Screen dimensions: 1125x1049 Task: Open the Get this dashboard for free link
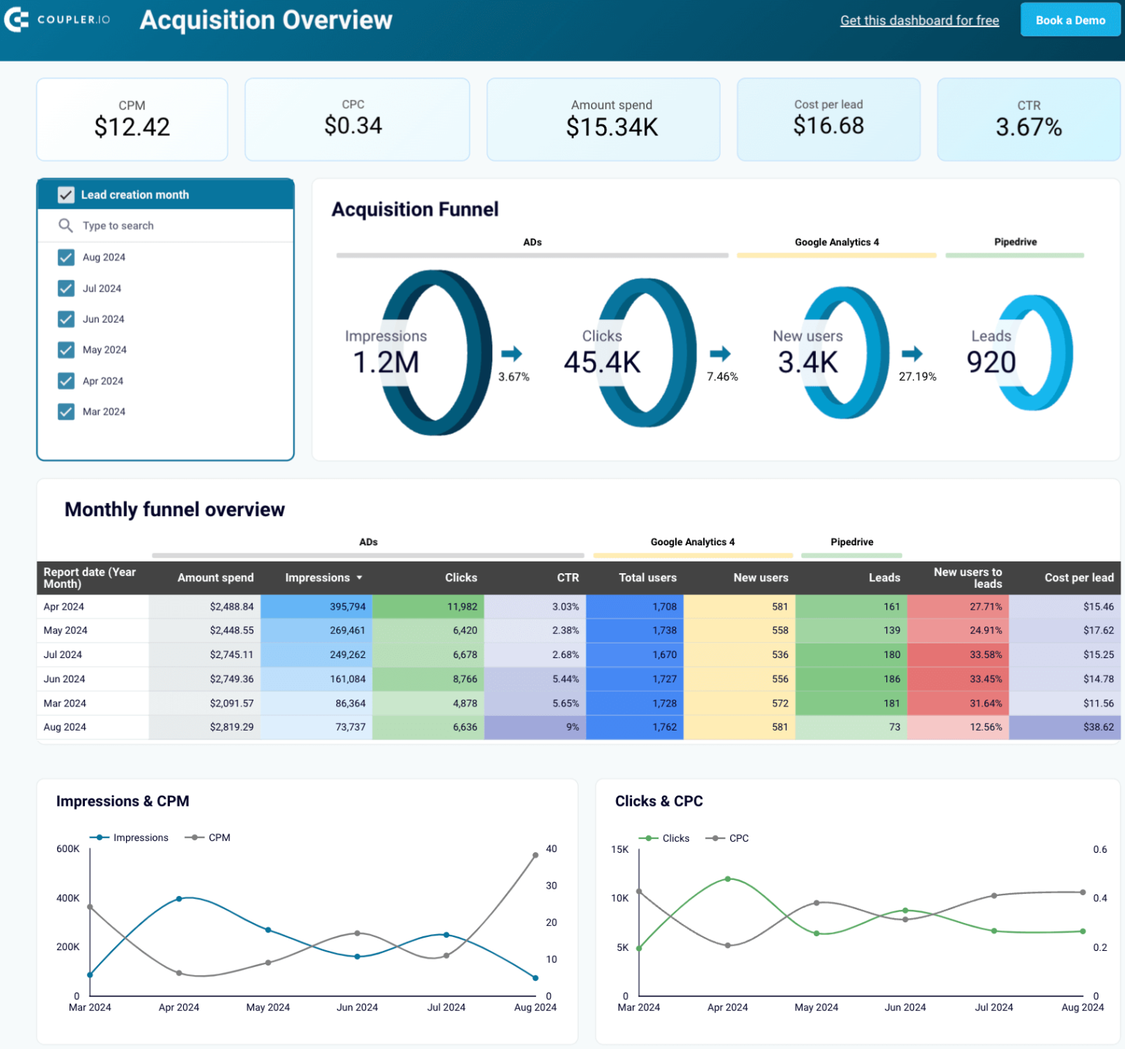pyautogui.click(x=919, y=20)
